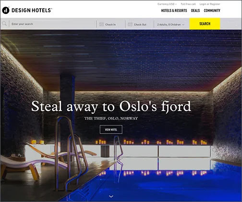Focus the Enter your search field
Screen dimensions: 242x202
(x=53, y=24)
